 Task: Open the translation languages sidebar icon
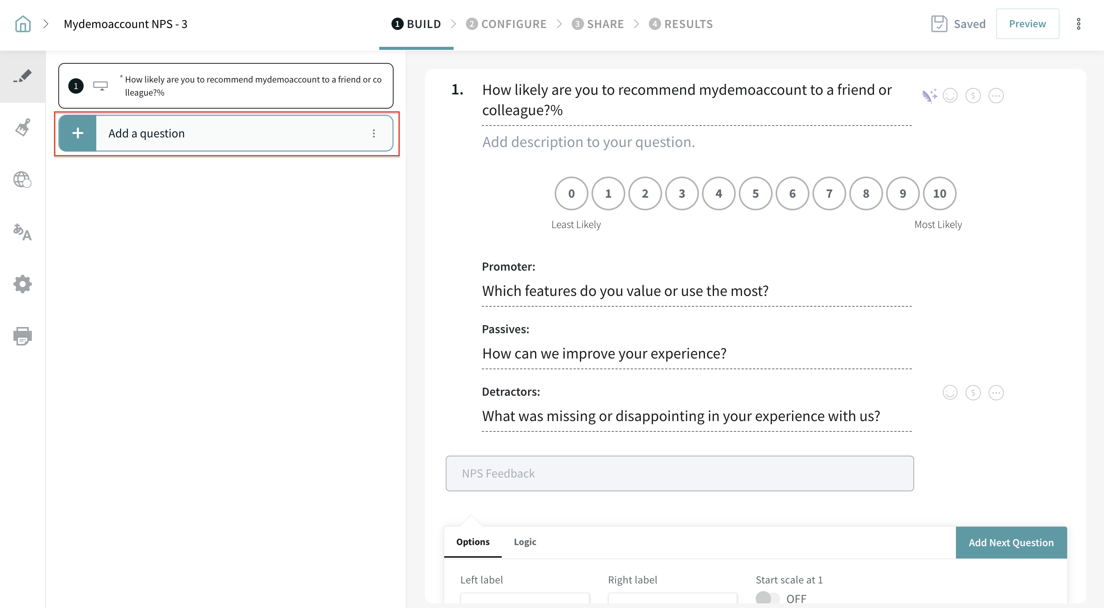coord(22,232)
